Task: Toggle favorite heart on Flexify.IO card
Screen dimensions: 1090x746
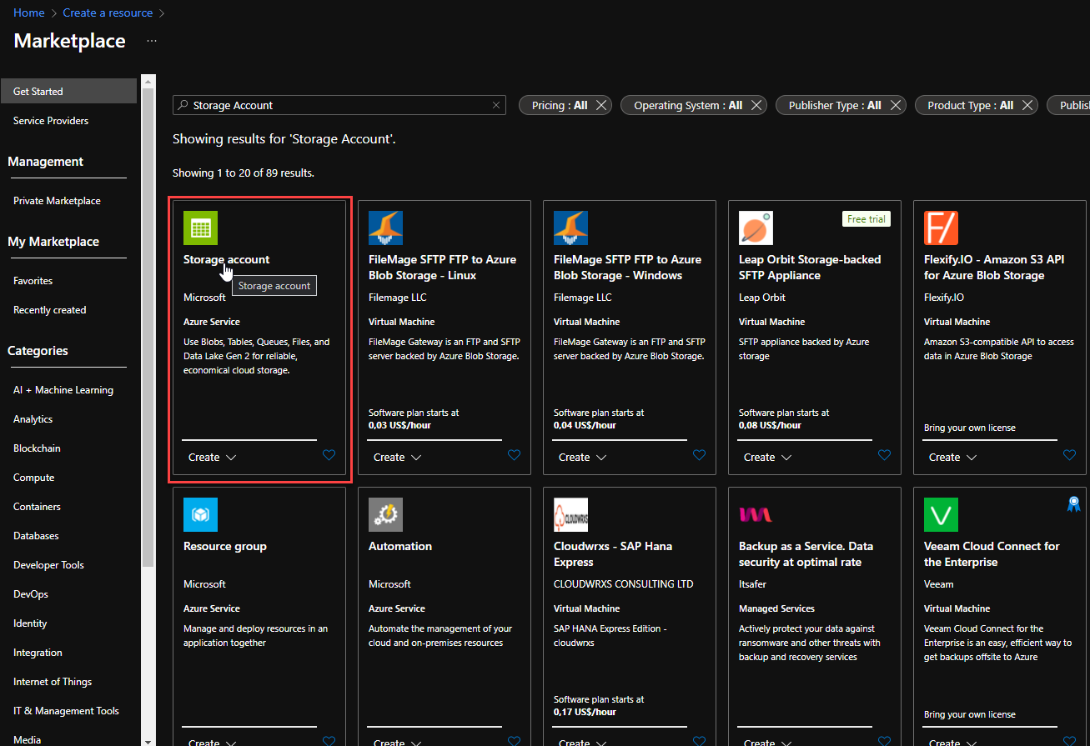Action: coord(1069,455)
